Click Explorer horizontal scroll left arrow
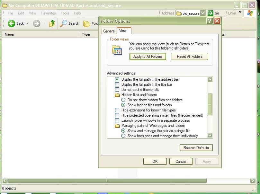 5,181
